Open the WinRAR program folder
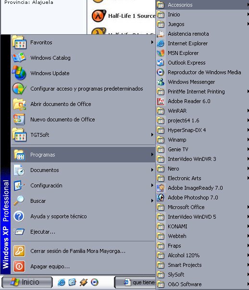This screenshot has height=290, width=249. pos(202,111)
